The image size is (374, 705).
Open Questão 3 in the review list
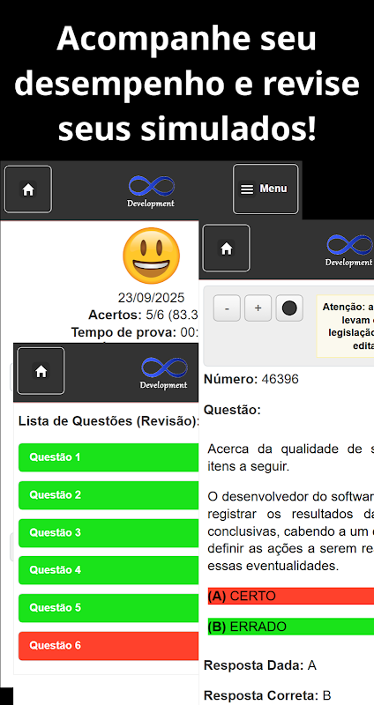(108, 533)
